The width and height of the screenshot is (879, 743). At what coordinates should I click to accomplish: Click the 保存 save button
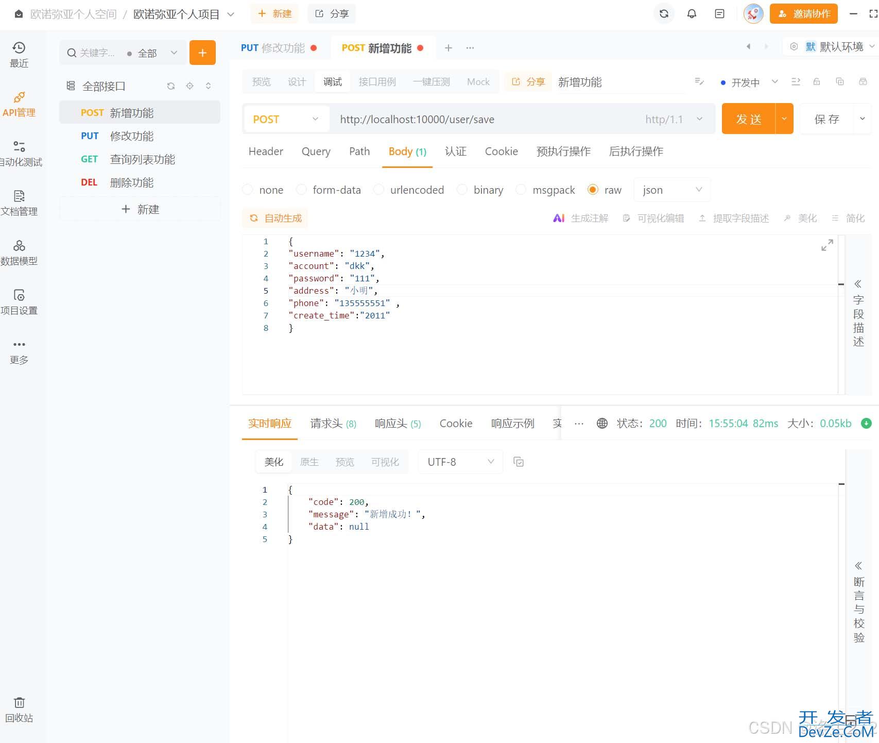[x=827, y=119]
